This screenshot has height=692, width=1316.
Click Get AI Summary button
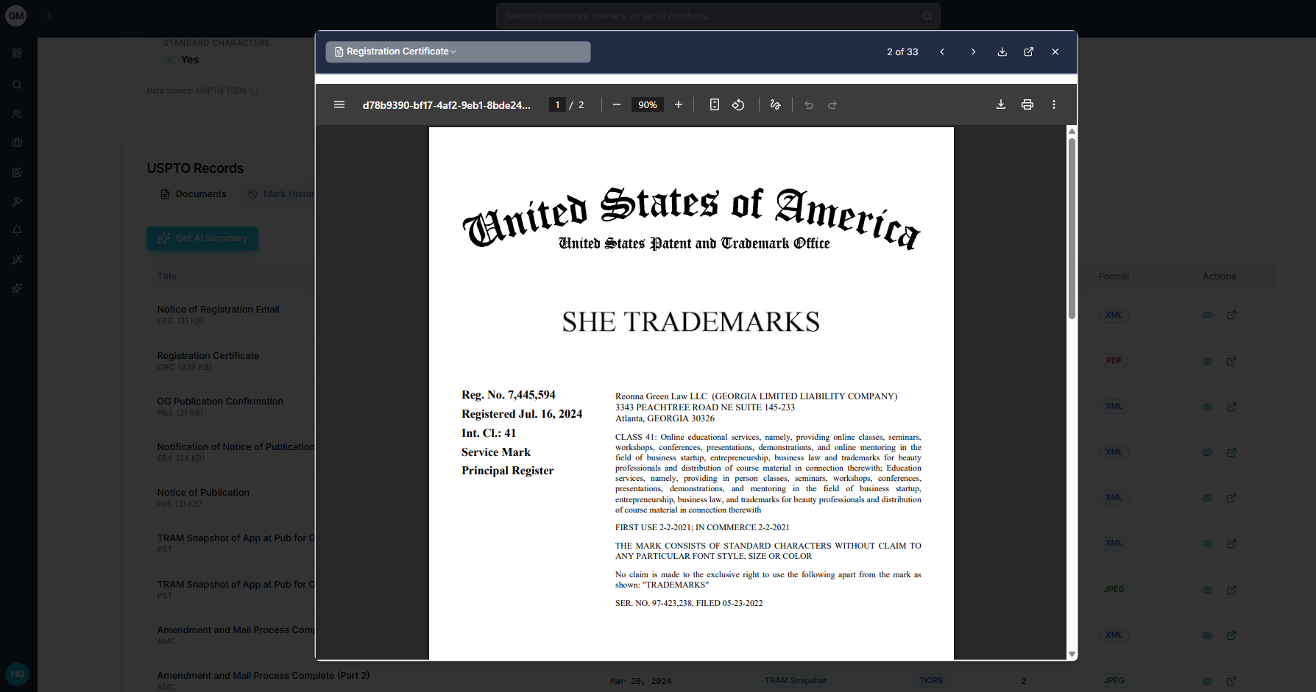pyautogui.click(x=202, y=238)
